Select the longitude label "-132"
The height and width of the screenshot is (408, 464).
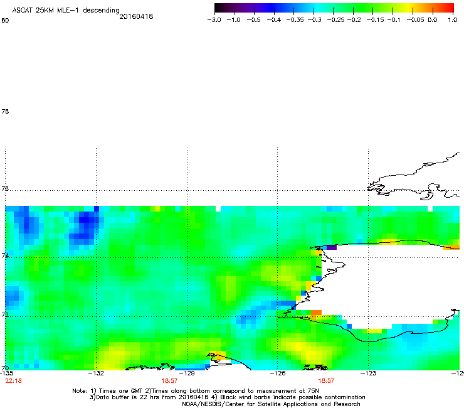coord(96,373)
